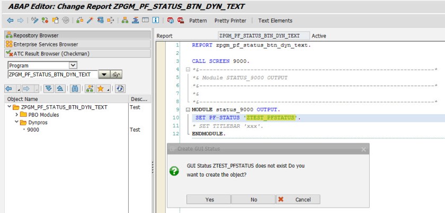
Task: Click the Object Name column header
Action: click(66, 99)
